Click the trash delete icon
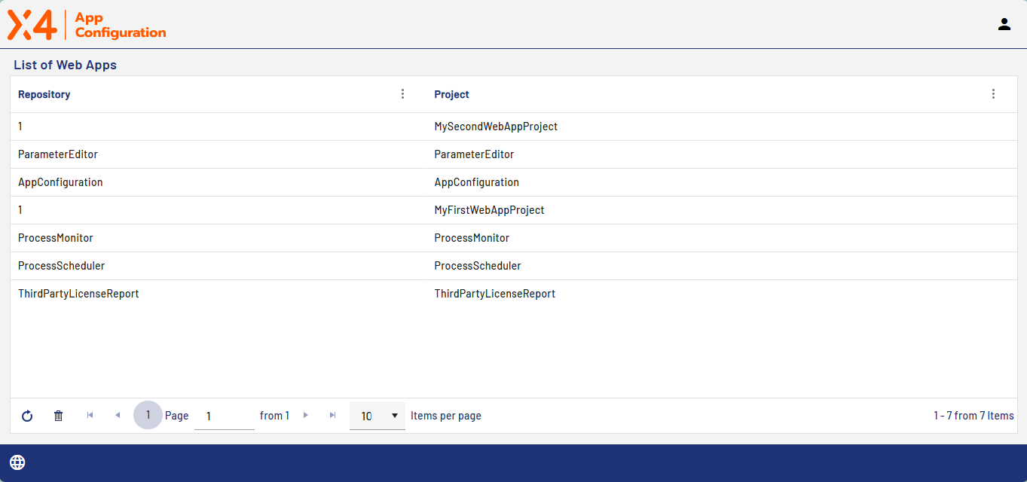Screen dimensions: 1027x482 pos(58,416)
